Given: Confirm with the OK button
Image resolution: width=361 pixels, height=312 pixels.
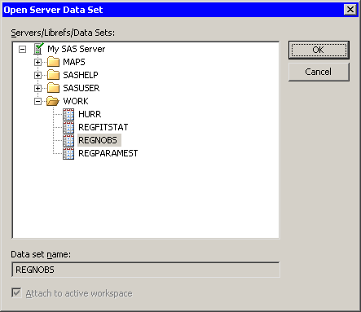Looking at the screenshot, I should [319, 50].
